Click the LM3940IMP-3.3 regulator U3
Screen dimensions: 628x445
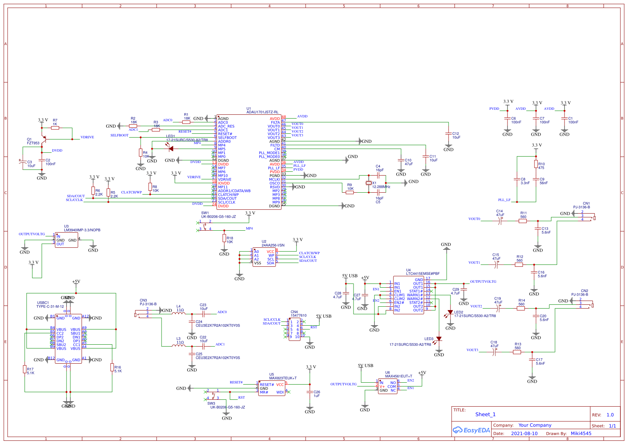click(x=67, y=241)
